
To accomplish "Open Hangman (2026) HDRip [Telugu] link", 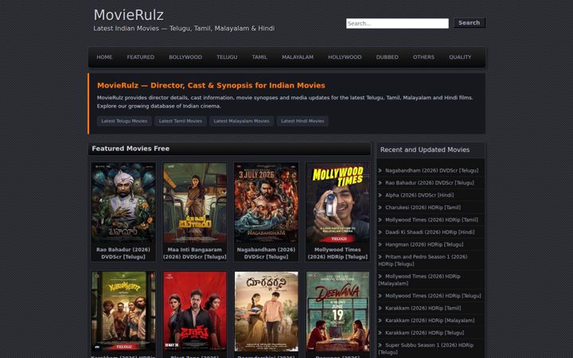I will tap(424, 244).
